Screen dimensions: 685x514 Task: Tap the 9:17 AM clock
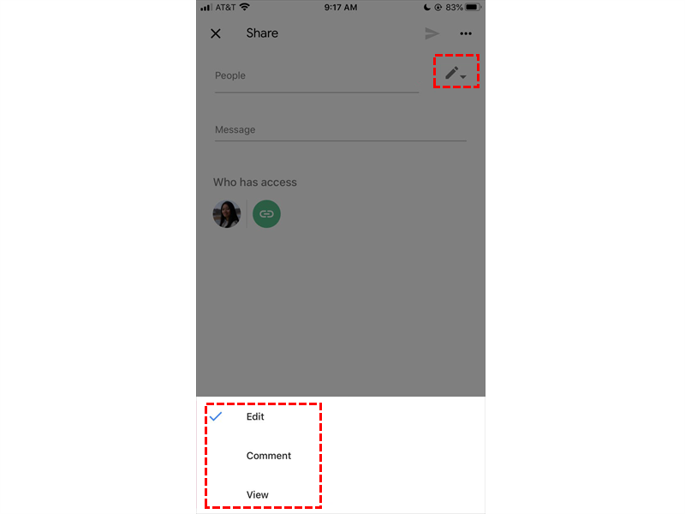click(341, 8)
